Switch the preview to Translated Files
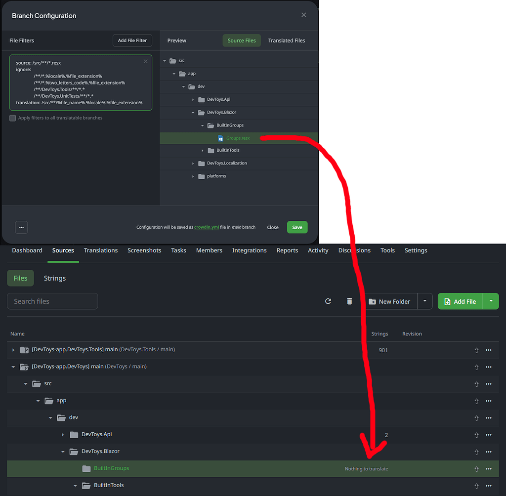Screen dimensions: 506x496 pyautogui.click(x=287, y=40)
